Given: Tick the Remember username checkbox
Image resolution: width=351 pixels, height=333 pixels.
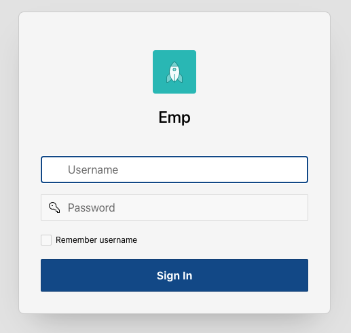Looking at the screenshot, I should pos(46,240).
